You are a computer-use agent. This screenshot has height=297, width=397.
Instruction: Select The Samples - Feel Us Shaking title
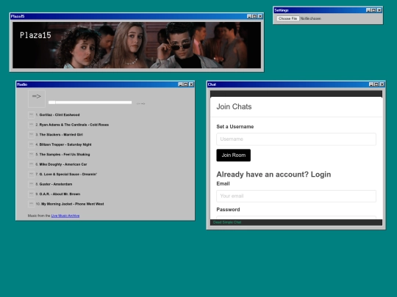[65, 154]
